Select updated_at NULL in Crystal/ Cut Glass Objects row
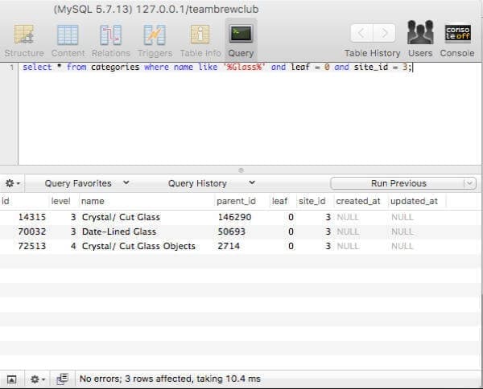This screenshot has width=483, height=389. [402, 246]
